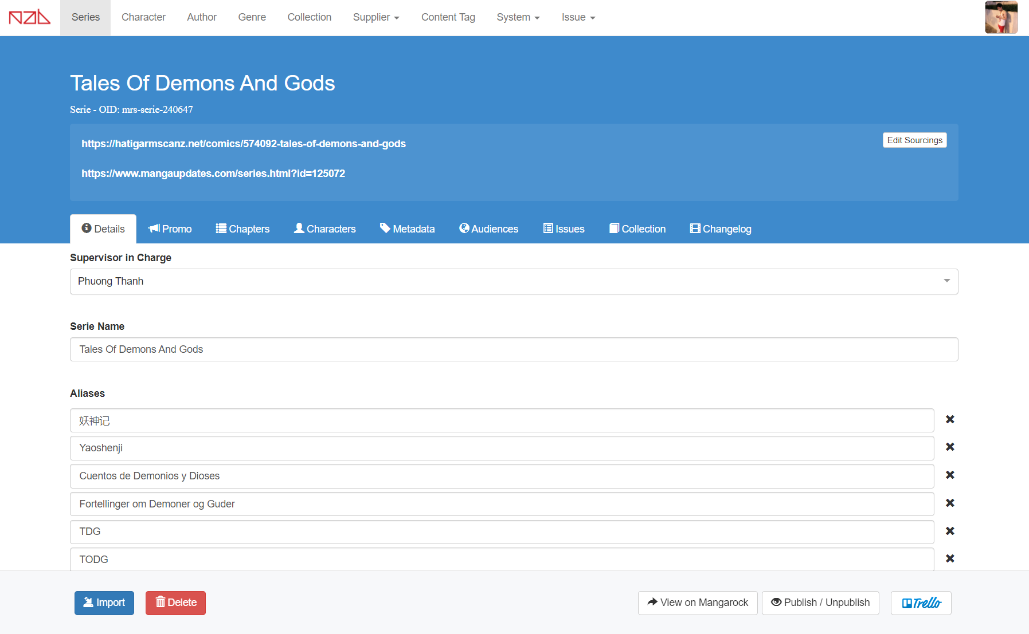This screenshot has height=634, width=1029.
Task: Open the Changelog tab
Action: [720, 229]
